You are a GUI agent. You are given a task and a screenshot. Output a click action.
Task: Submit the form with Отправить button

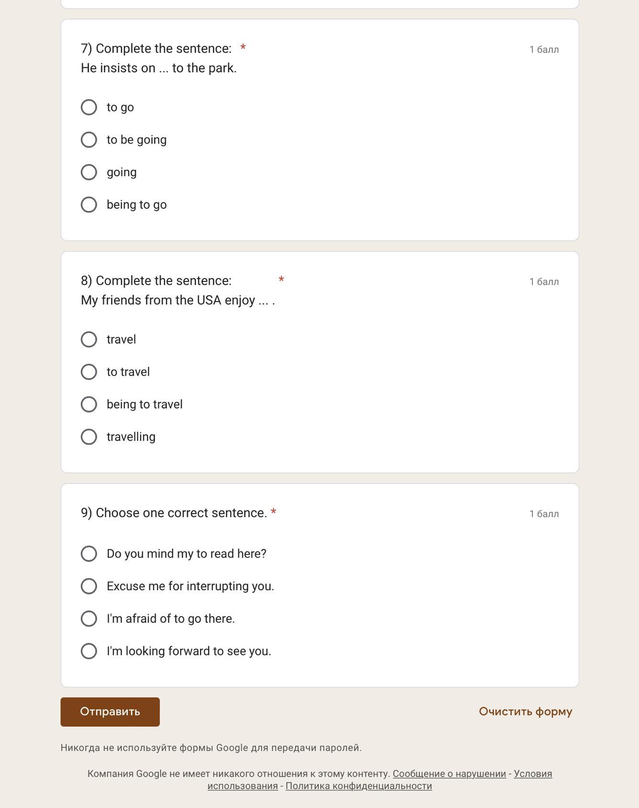[110, 712]
